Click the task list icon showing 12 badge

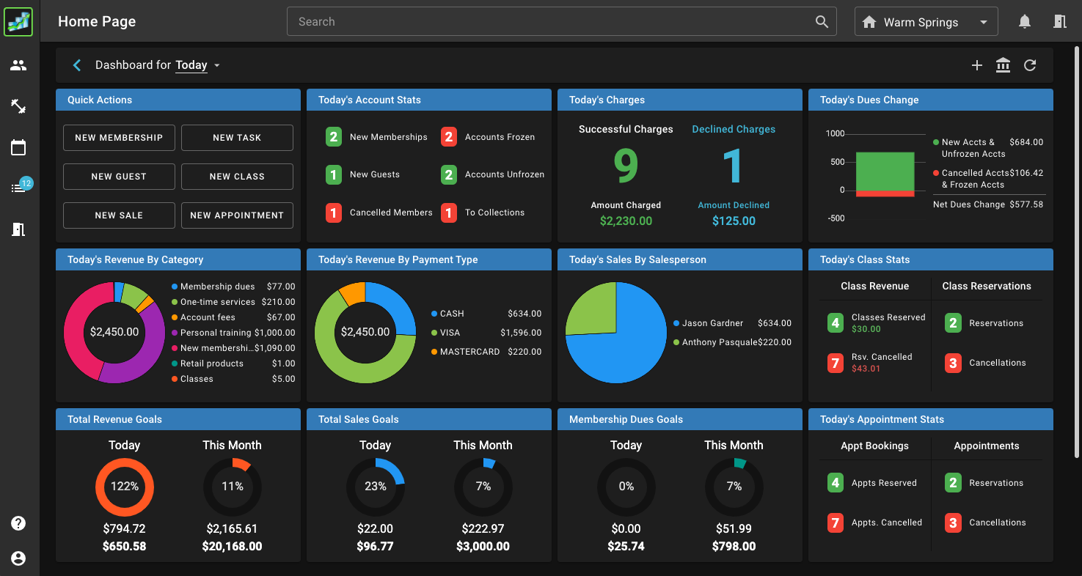click(x=18, y=188)
